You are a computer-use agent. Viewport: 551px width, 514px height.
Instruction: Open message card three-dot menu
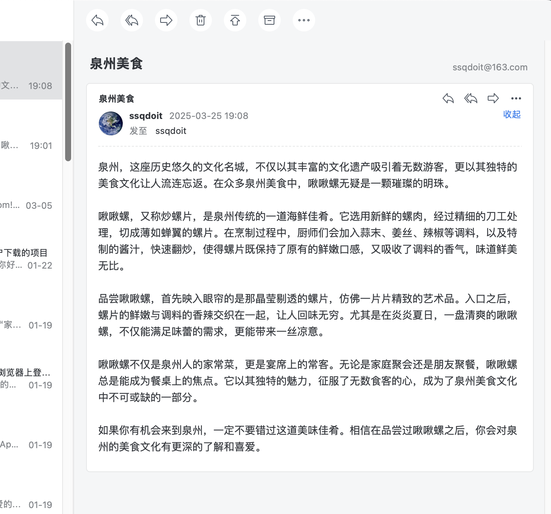(x=516, y=98)
